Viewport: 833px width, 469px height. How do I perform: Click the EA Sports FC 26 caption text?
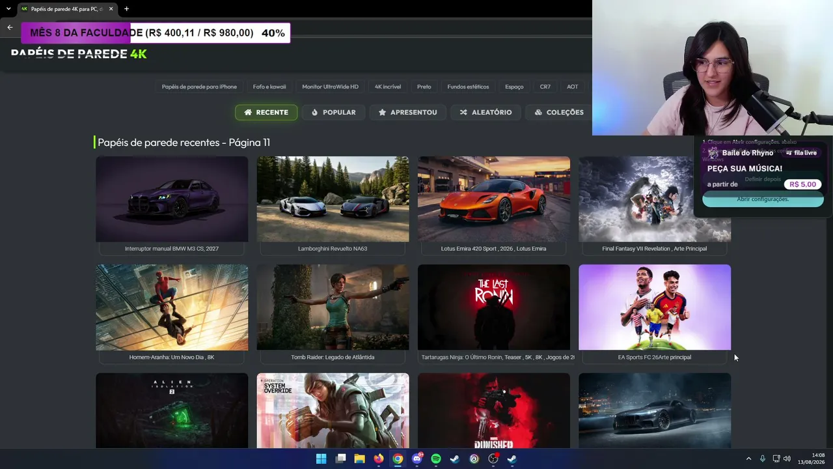[655, 357]
